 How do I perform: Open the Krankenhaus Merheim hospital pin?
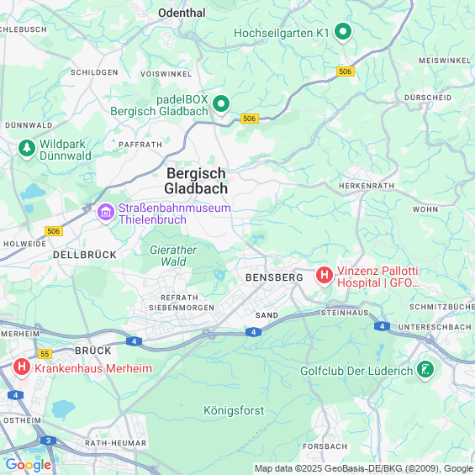coord(22,367)
